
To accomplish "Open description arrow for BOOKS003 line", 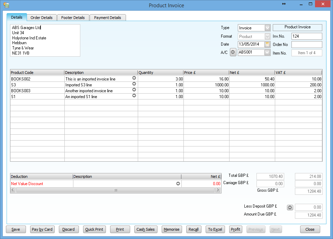I will pyautogui.click(x=134, y=90).
